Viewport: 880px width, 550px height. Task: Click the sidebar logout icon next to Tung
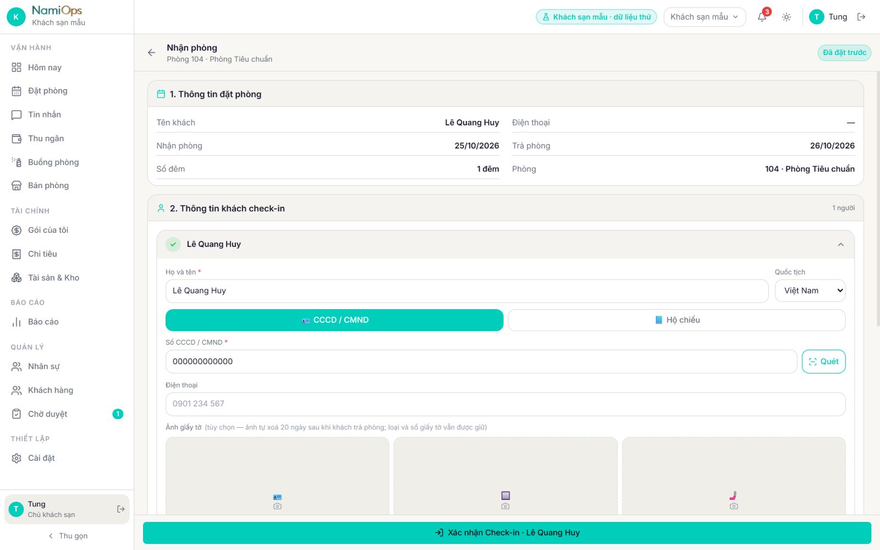[121, 509]
